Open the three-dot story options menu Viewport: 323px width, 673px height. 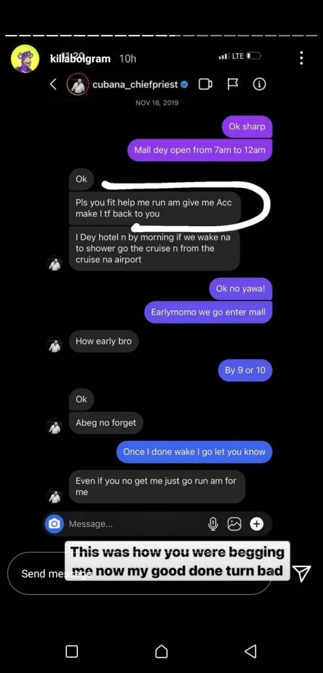[301, 58]
